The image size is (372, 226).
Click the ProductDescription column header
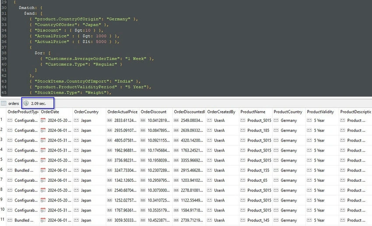pos(355,112)
